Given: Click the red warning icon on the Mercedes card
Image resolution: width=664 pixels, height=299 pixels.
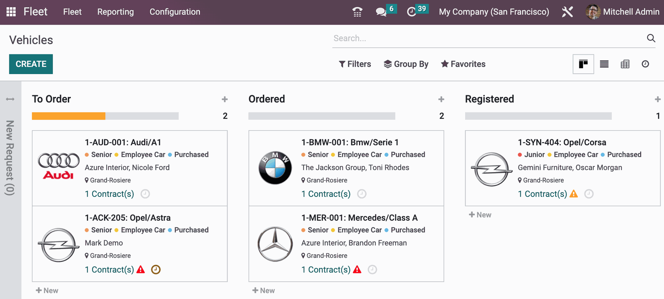Looking at the screenshot, I should 357,270.
